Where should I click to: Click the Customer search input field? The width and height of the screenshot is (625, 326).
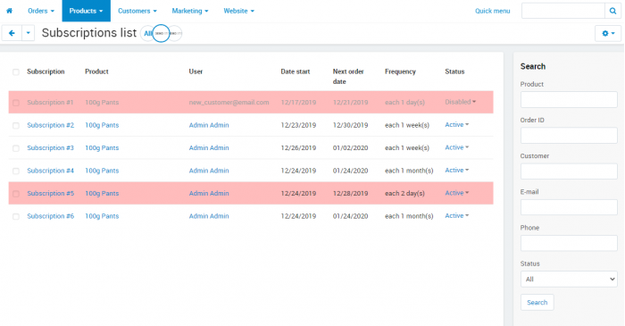(569, 171)
